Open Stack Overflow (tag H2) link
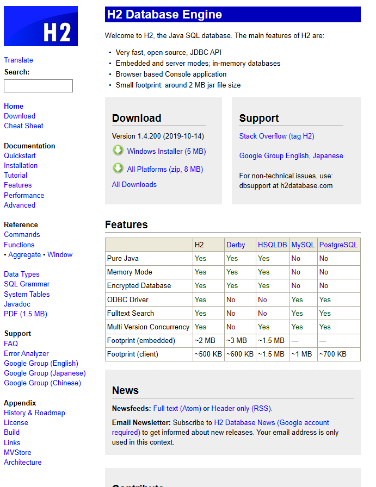 pos(277,136)
